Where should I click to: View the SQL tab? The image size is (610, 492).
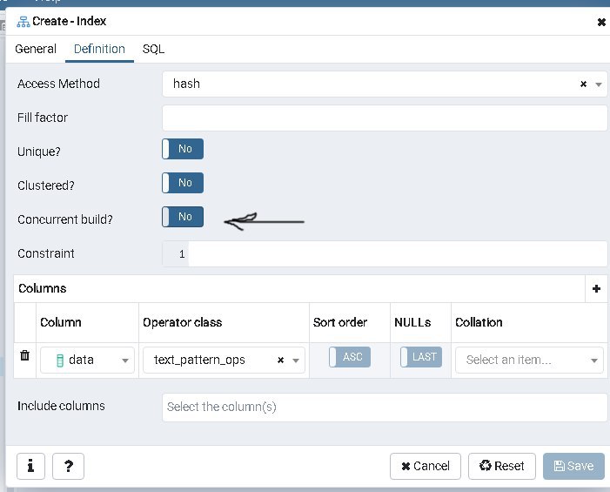tap(153, 49)
